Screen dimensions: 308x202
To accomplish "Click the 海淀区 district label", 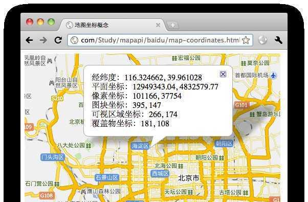I will point(140,146).
